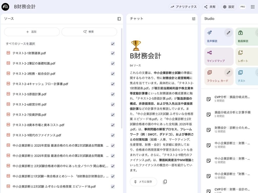Screen dimensions: 258x193
Task: Open the マインドマップ tile
Action: pos(219,57)
